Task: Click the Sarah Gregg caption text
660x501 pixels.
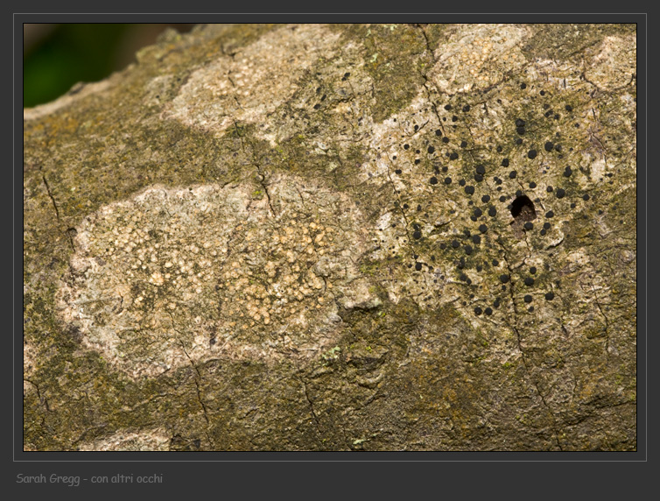Action: click(50, 479)
